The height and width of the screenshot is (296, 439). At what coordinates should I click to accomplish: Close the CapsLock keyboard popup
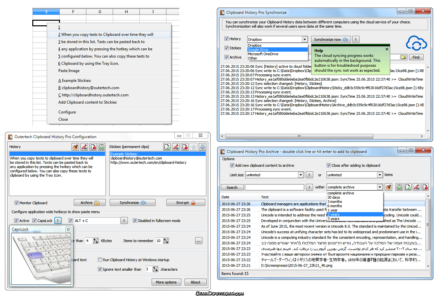68,229
